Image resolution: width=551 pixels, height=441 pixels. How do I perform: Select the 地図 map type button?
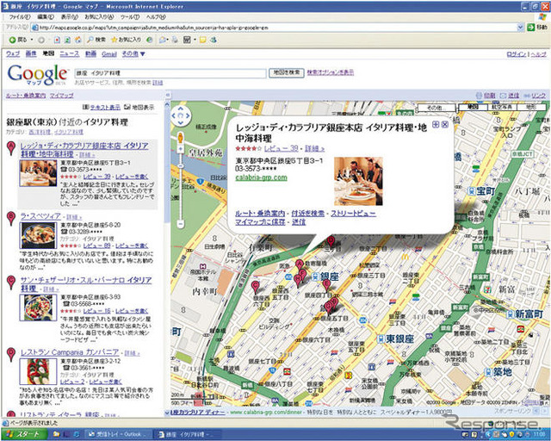(474, 107)
